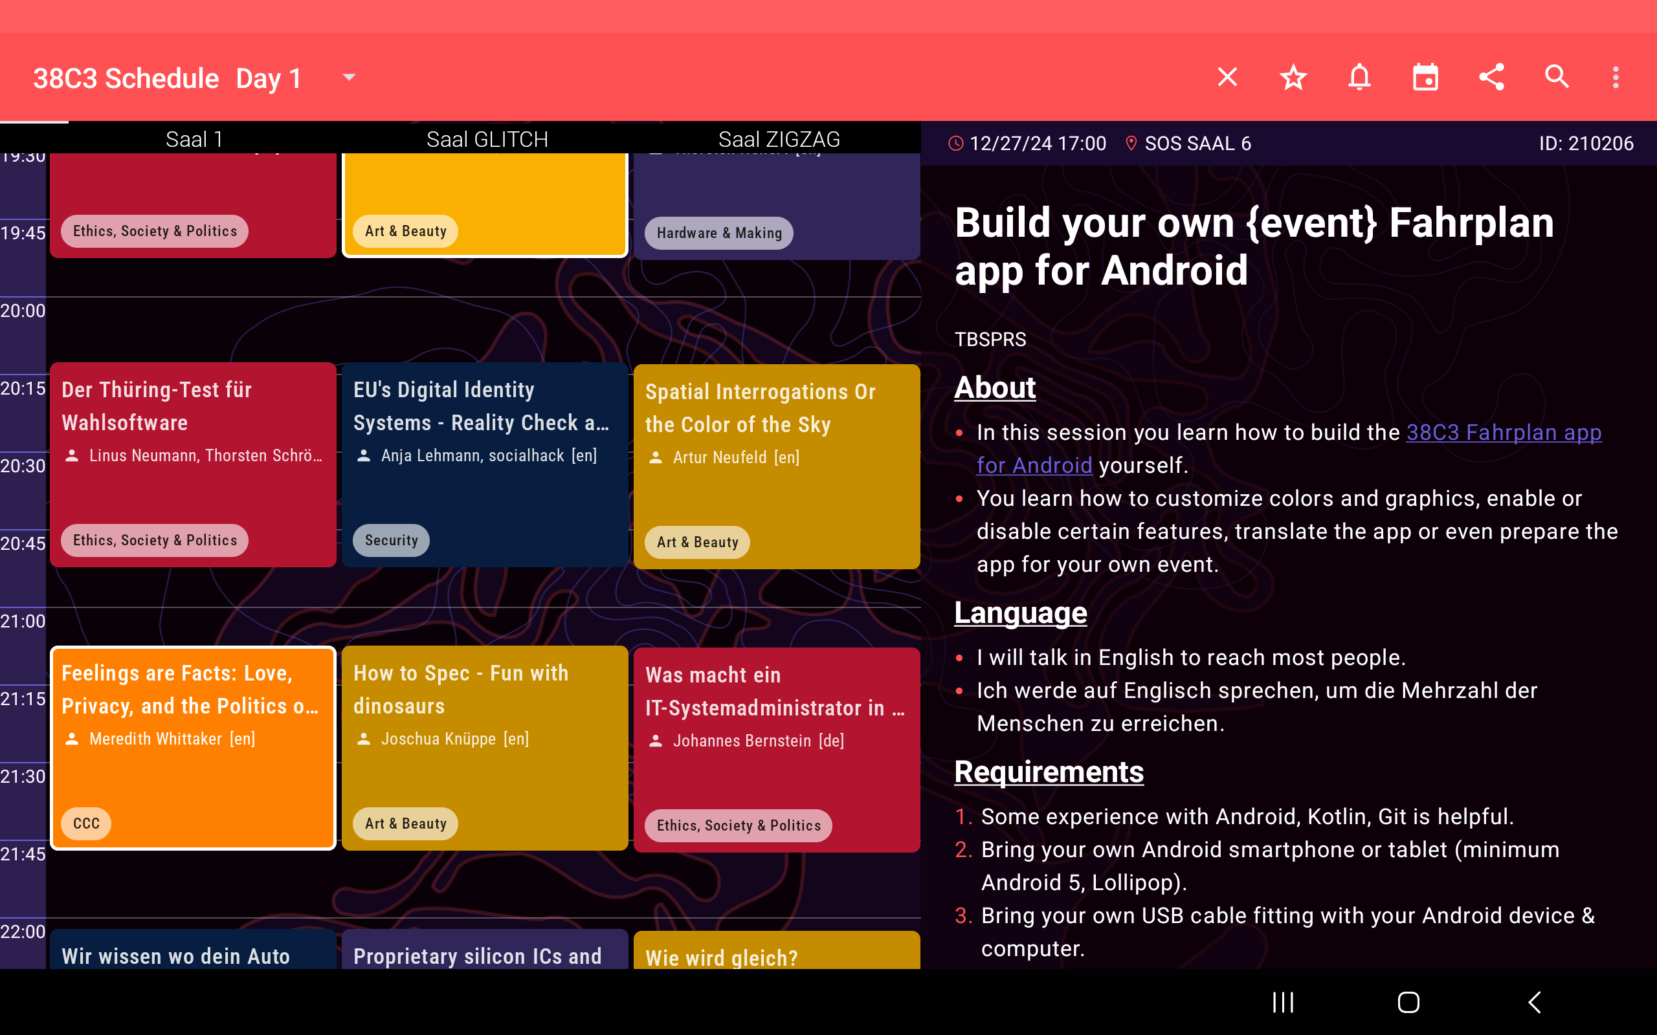Click the 38C3 Schedule app title
The image size is (1657, 1035).
pos(126,78)
